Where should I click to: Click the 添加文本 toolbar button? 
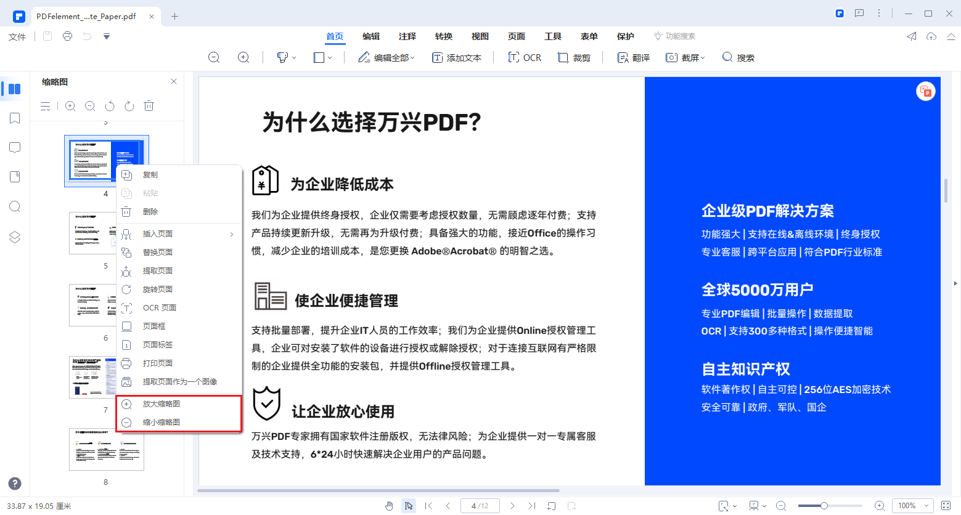(x=457, y=57)
